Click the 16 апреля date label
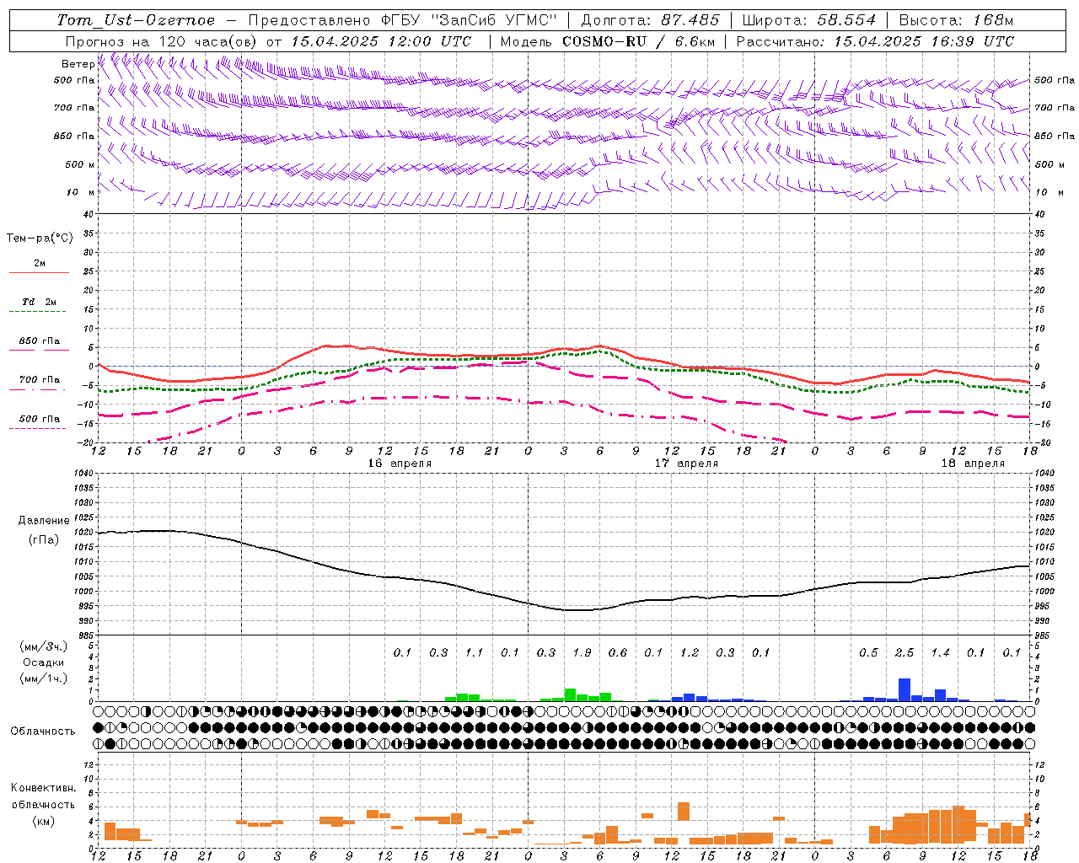 click(400, 464)
